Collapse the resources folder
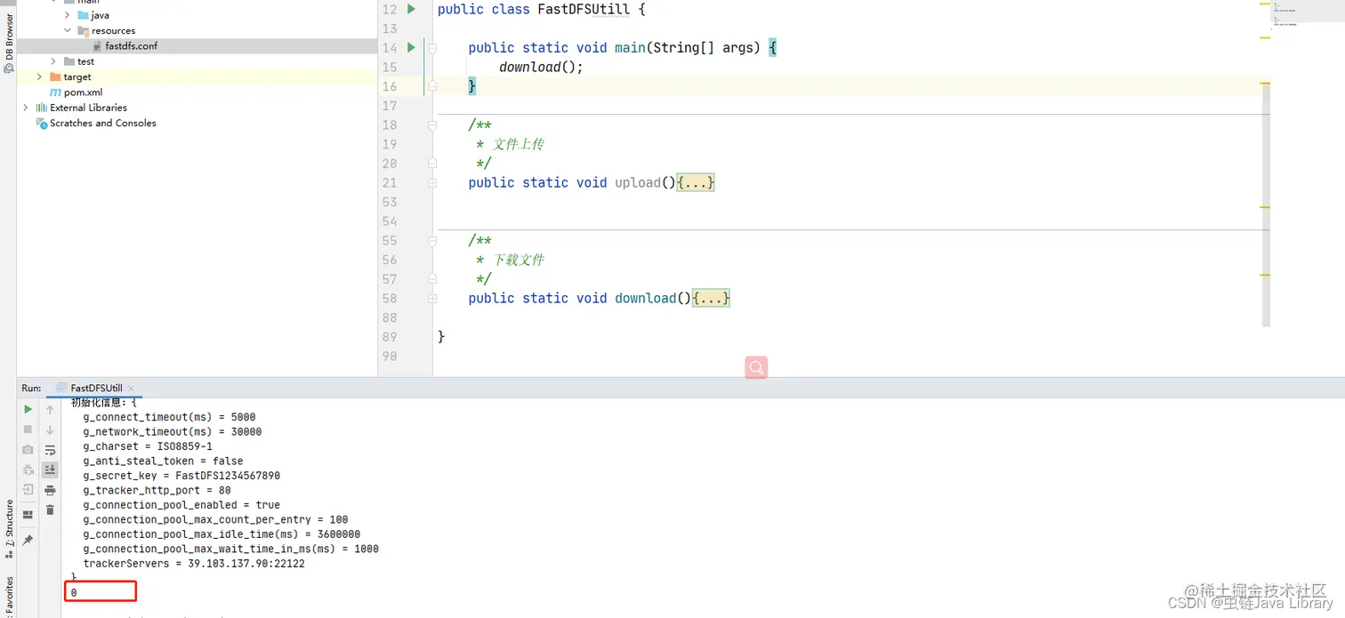 tap(68, 30)
